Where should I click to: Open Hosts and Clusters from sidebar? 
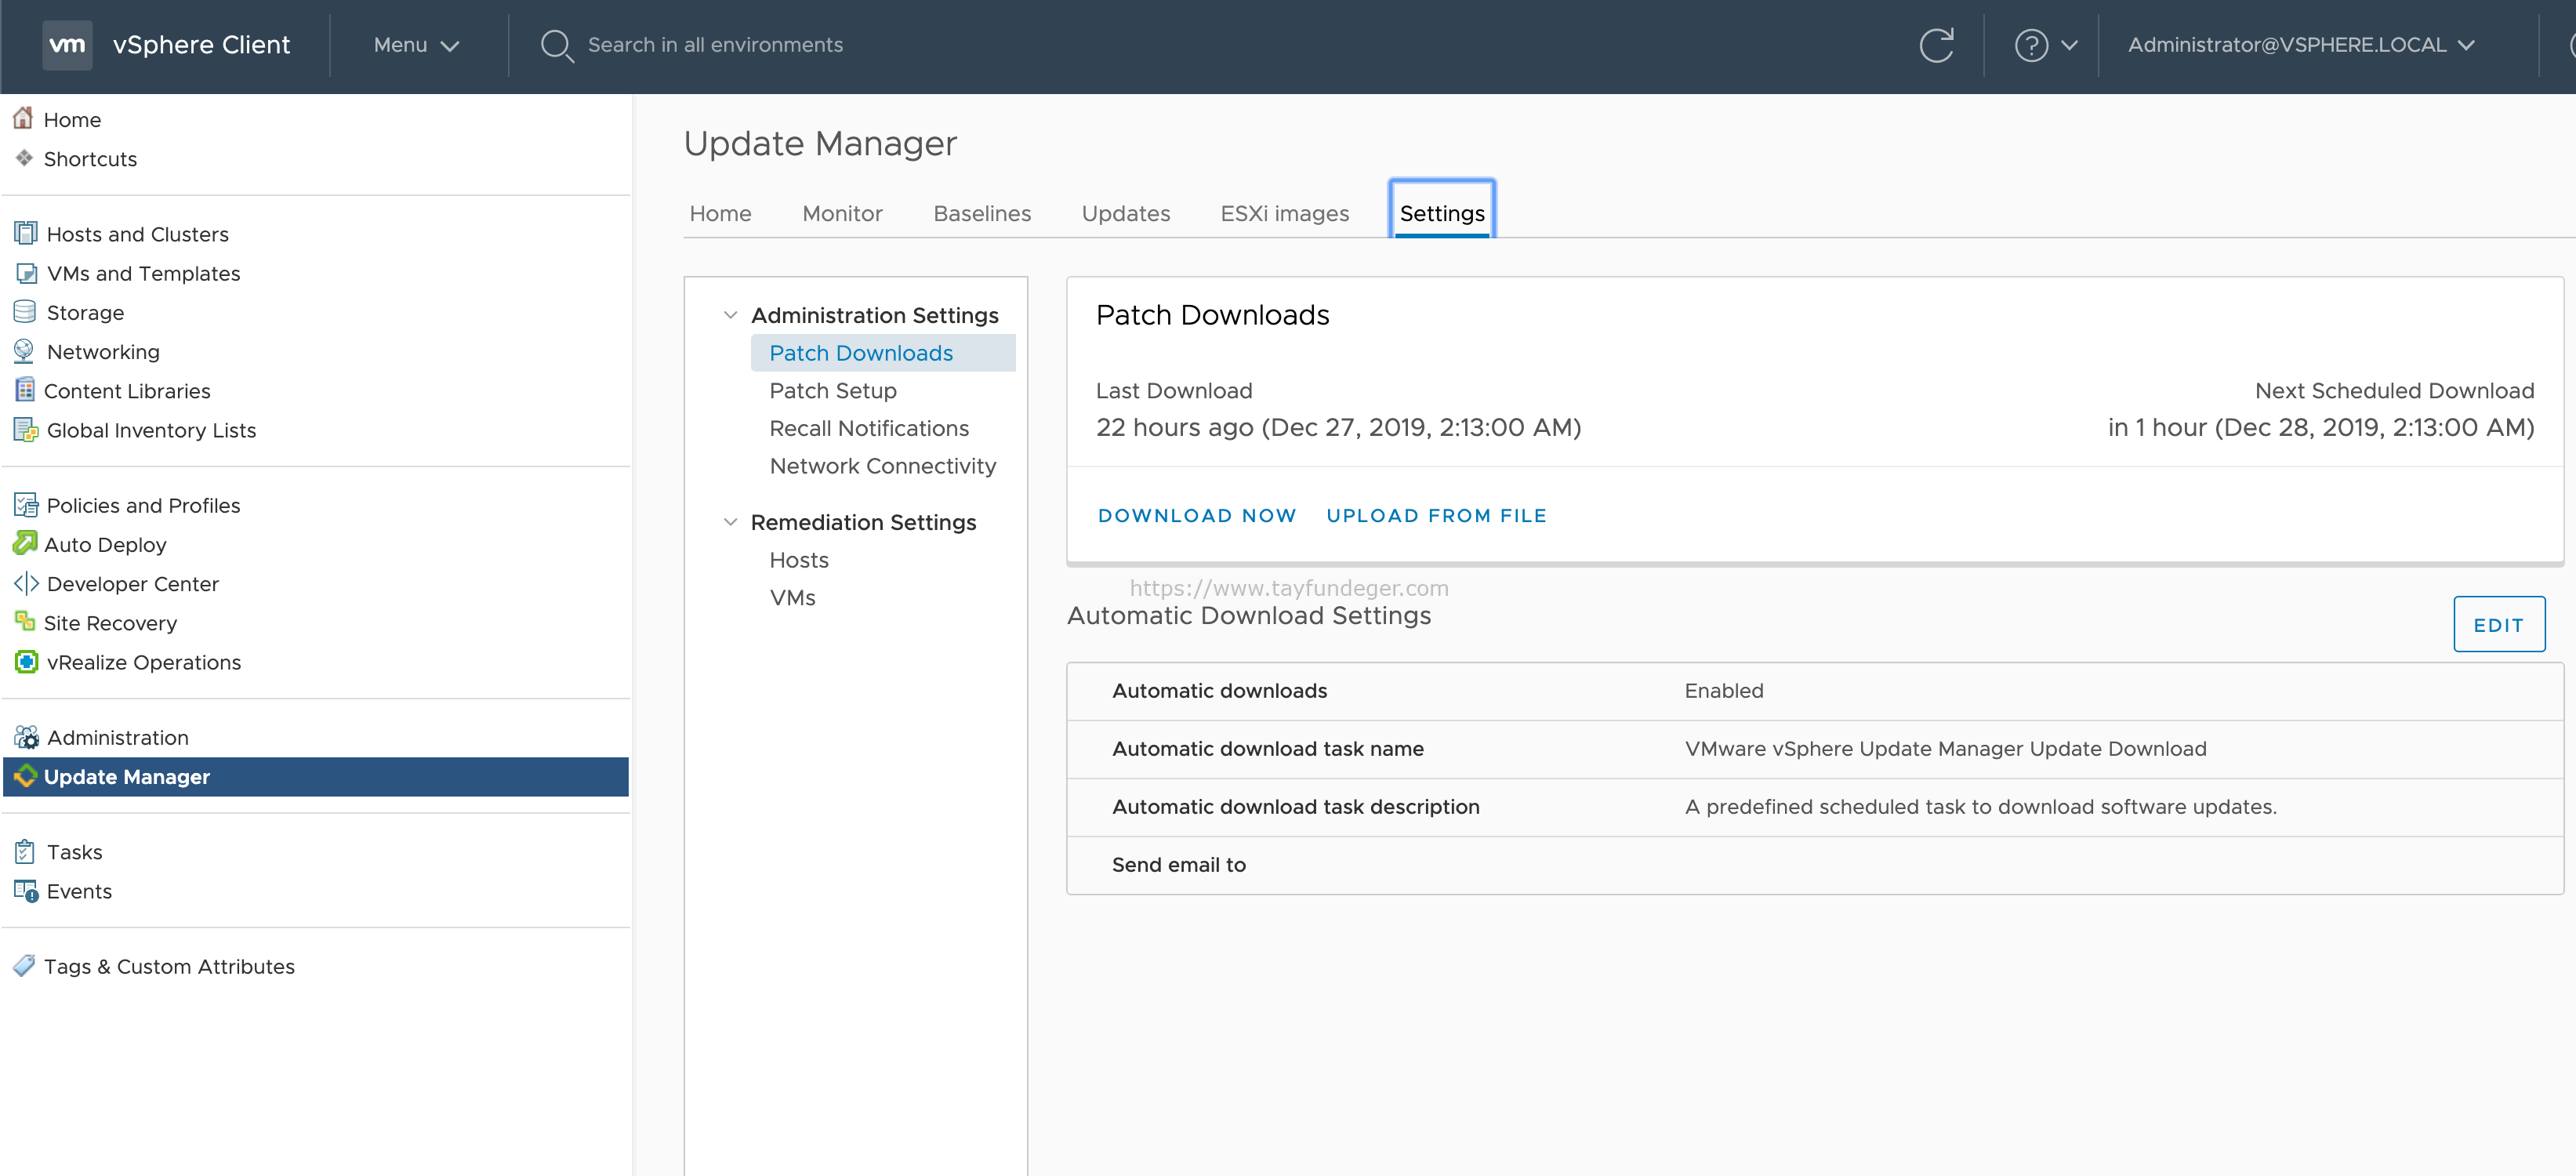(137, 234)
